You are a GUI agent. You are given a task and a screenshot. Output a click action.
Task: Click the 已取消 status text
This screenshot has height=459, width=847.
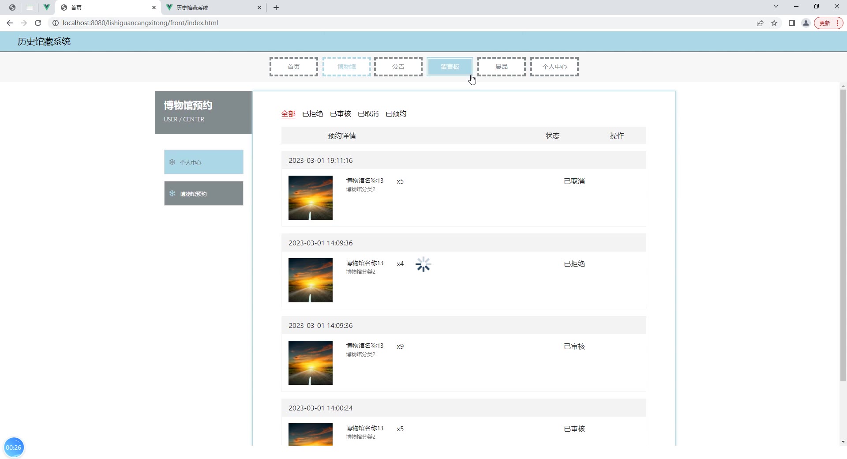[574, 181]
